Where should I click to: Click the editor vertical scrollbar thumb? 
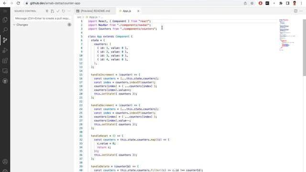(x=305, y=47)
